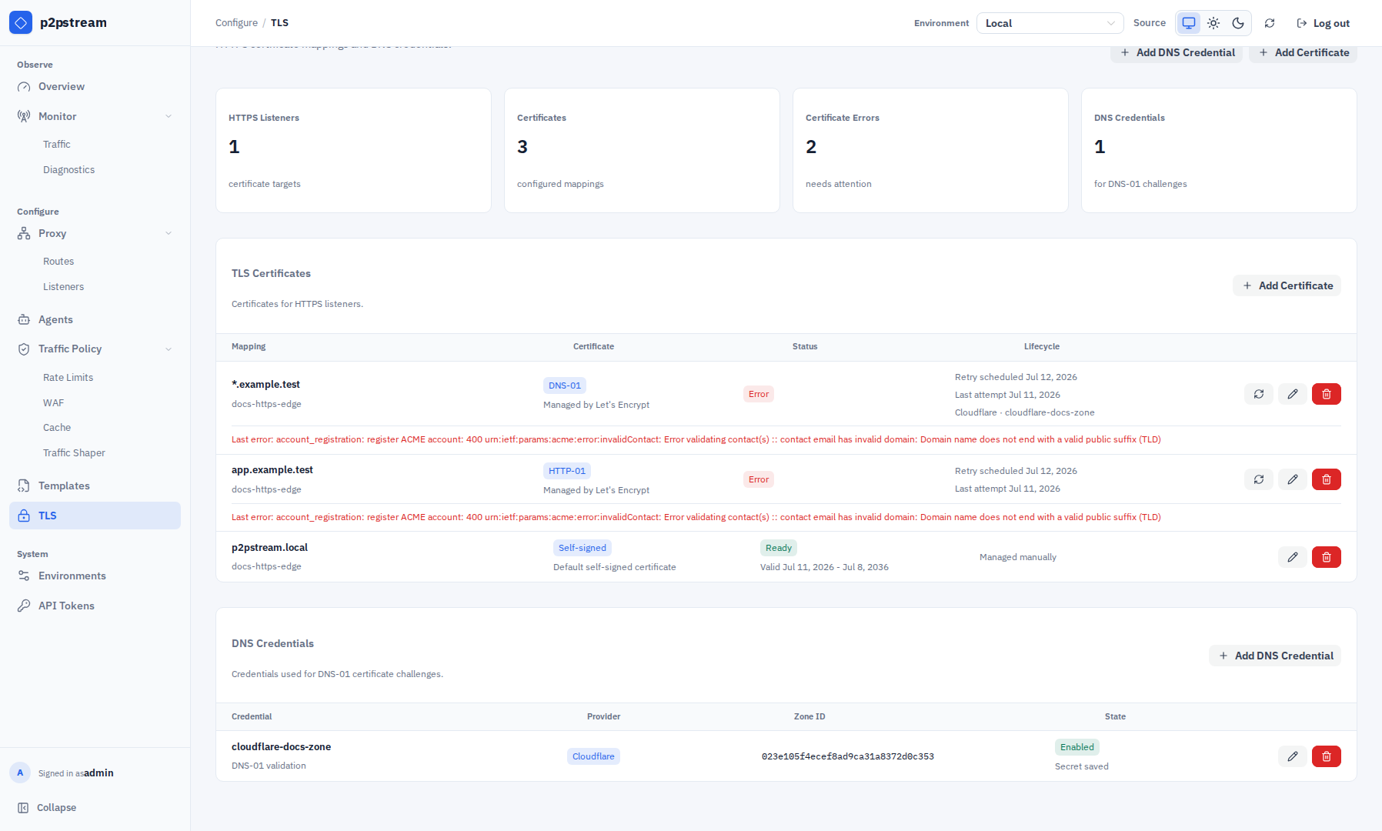Image resolution: width=1382 pixels, height=831 pixels.
Task: Click the HTTP-01 badge for app.example.test
Action: tap(567, 471)
